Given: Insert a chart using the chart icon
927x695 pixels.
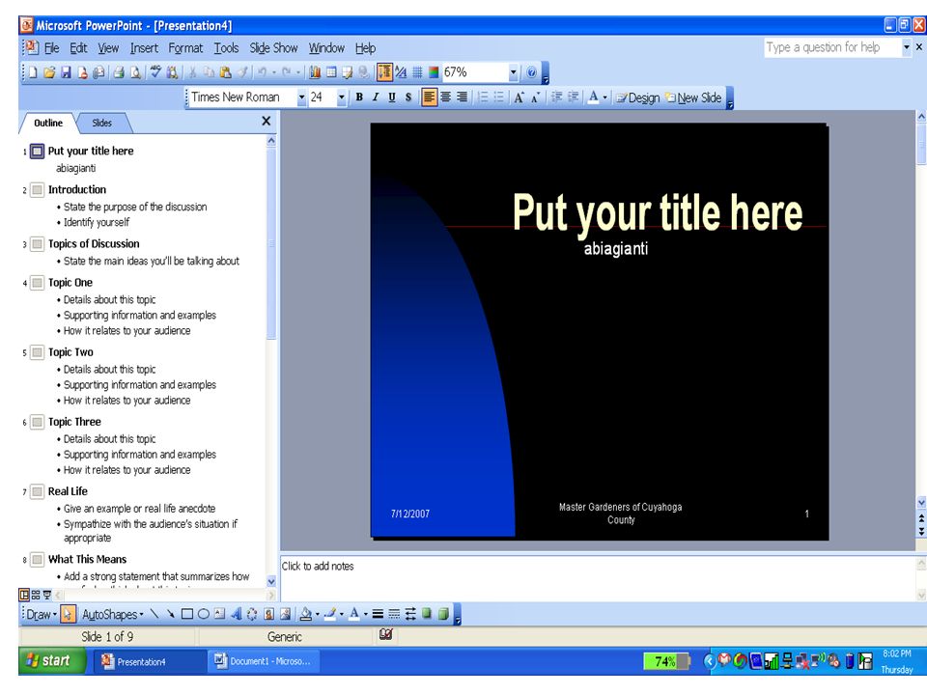Looking at the screenshot, I should point(315,72).
